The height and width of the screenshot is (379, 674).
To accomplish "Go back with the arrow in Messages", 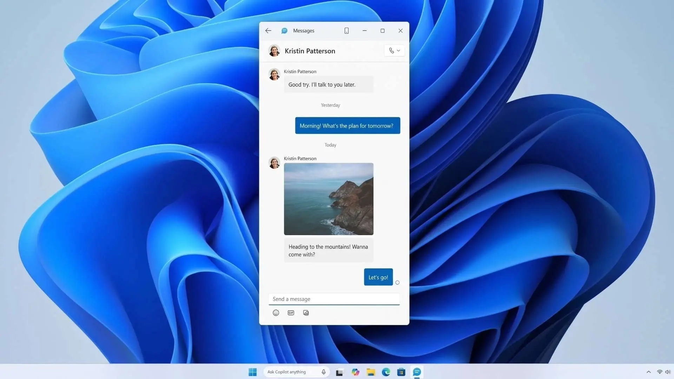I will pos(268,31).
